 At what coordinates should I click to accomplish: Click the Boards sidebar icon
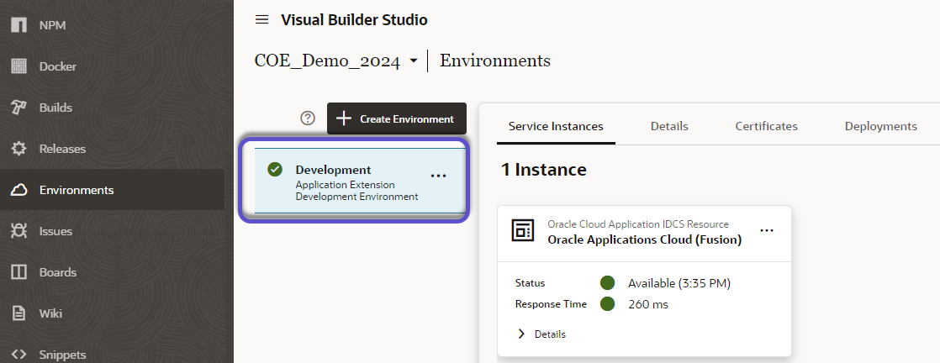18,272
